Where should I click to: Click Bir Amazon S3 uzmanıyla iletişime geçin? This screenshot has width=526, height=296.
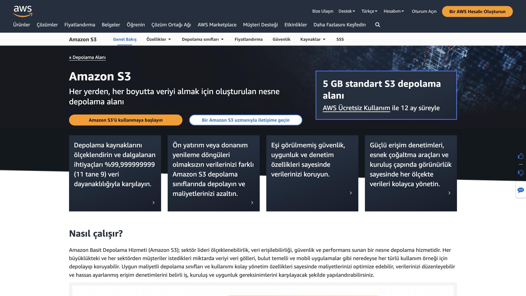click(x=245, y=120)
